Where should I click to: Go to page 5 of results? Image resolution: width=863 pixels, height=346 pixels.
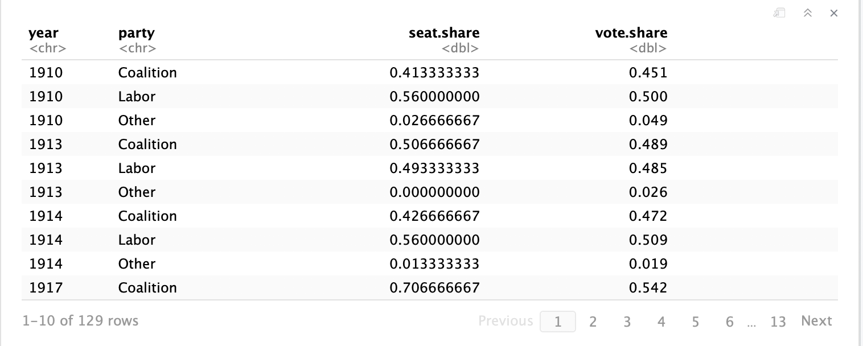[x=695, y=322]
